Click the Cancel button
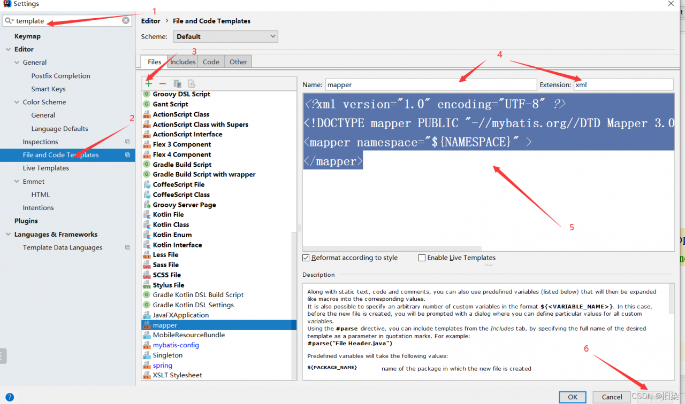685x404 pixels. pyautogui.click(x=612, y=397)
